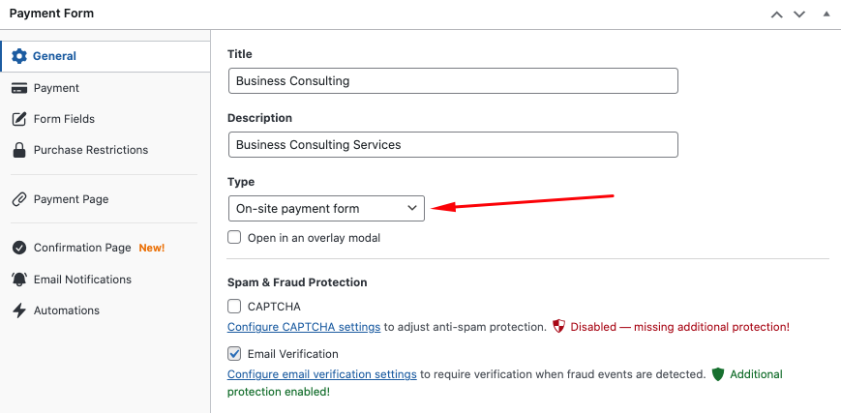The height and width of the screenshot is (413, 841).
Task: Collapse the Payment Form panel toggle arrow
Action: click(x=826, y=15)
